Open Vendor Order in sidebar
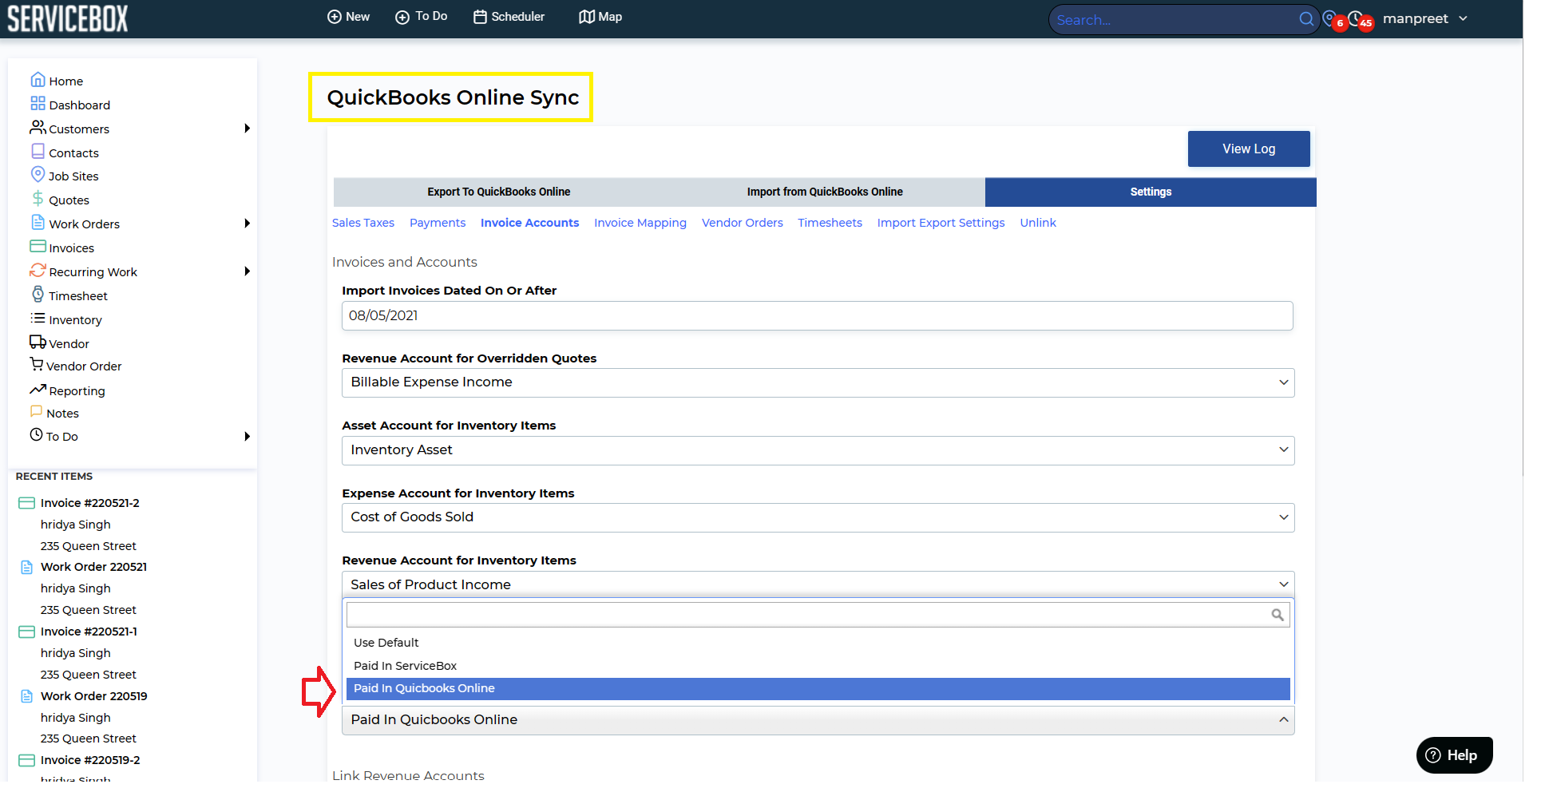The image size is (1545, 796). [76, 366]
